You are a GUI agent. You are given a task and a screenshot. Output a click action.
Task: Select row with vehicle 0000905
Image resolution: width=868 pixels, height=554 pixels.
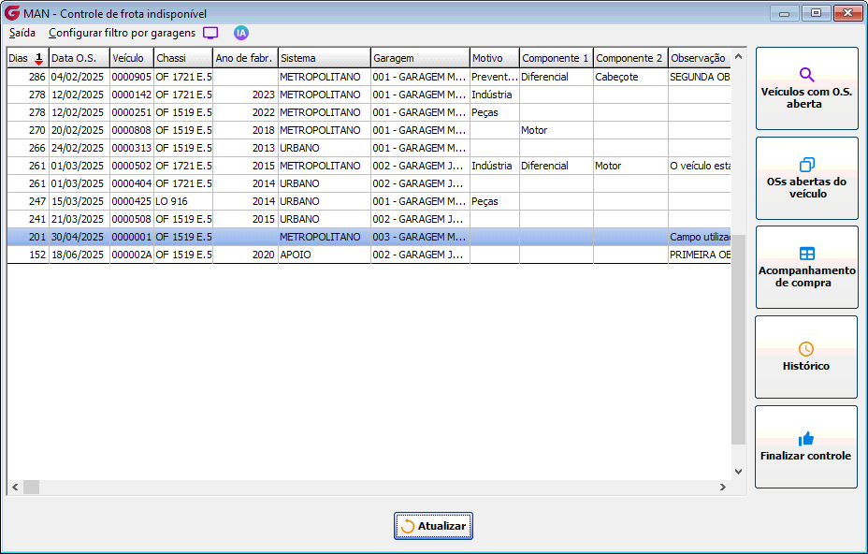369,77
